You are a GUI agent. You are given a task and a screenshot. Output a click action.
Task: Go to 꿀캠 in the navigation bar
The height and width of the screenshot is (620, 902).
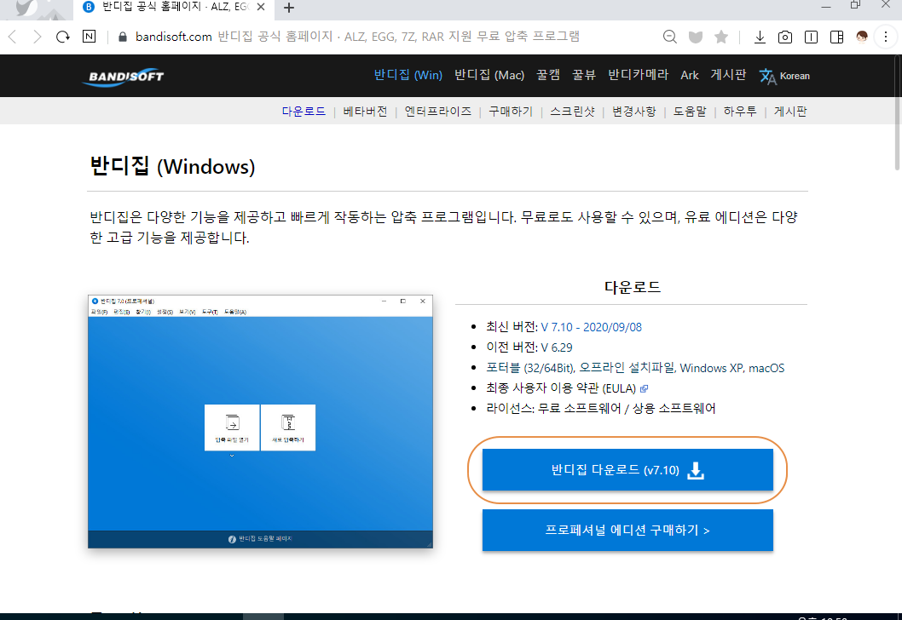pyautogui.click(x=547, y=75)
